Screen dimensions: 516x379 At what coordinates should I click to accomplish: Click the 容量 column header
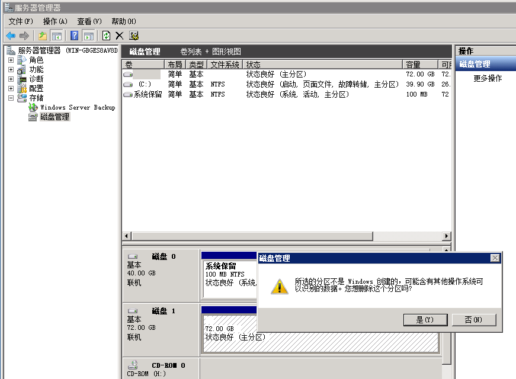click(x=420, y=65)
